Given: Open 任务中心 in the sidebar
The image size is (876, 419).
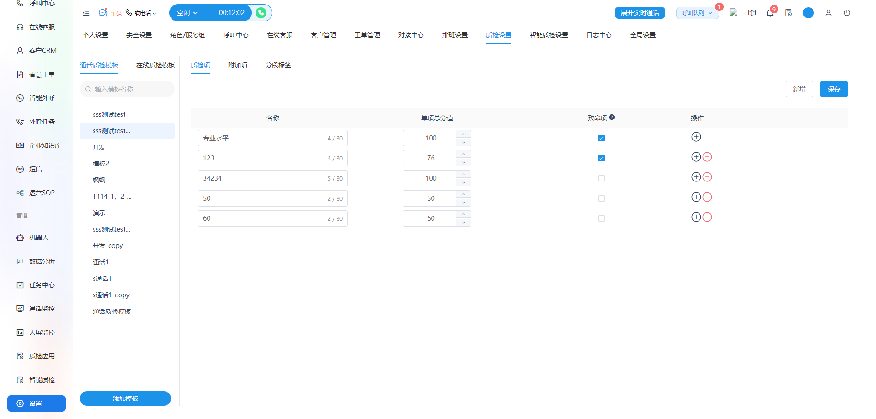Looking at the screenshot, I should tap(36, 285).
